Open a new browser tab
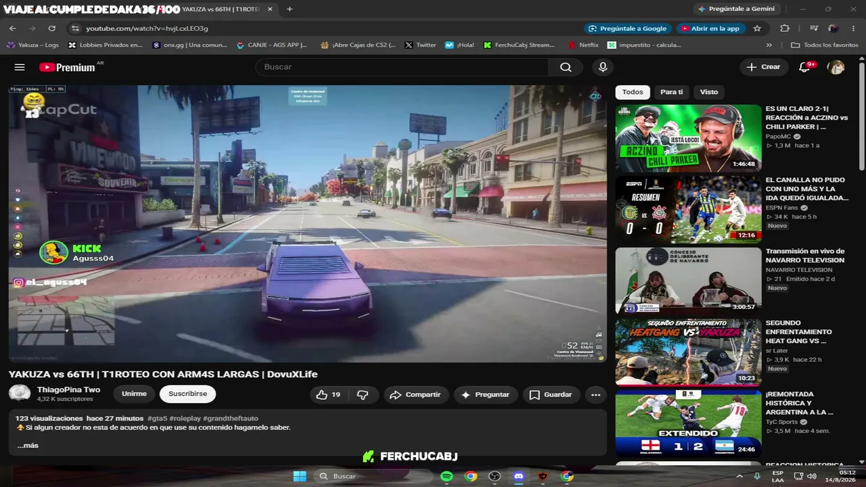 290,9
